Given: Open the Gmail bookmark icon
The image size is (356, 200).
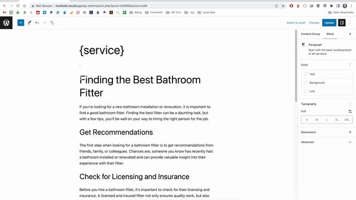Looking at the screenshot, I should coord(4,12).
